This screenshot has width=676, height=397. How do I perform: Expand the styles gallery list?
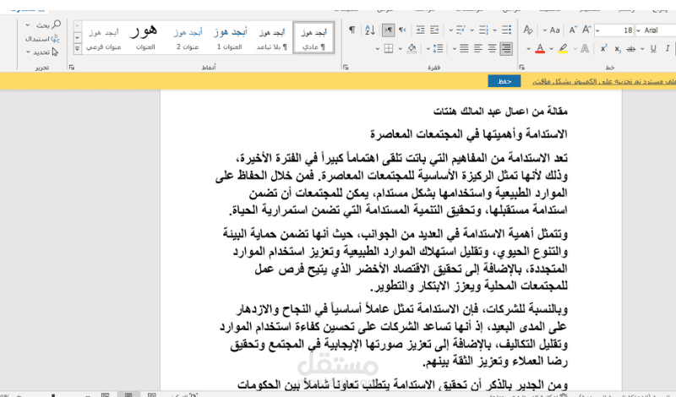[77, 48]
